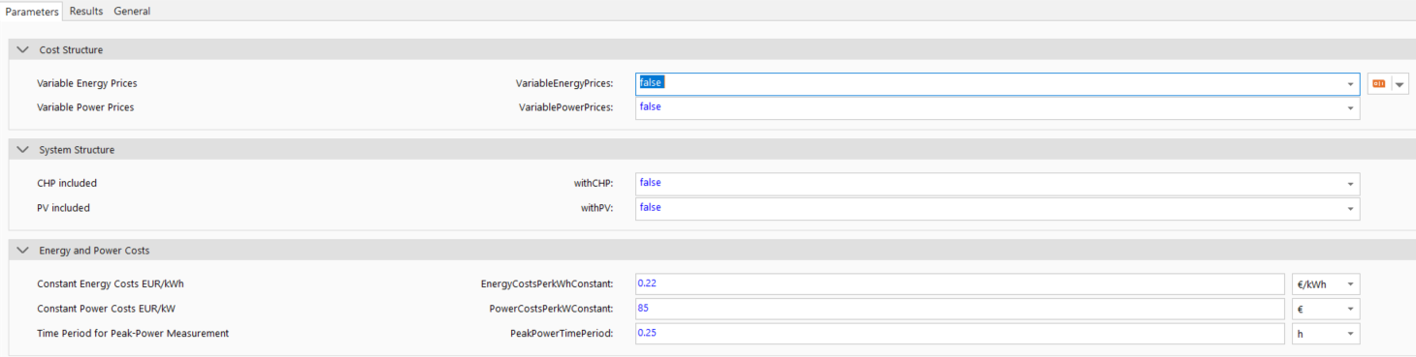Collapse the Cost Structure section
This screenshot has height=357, width=1416.
click(23, 49)
